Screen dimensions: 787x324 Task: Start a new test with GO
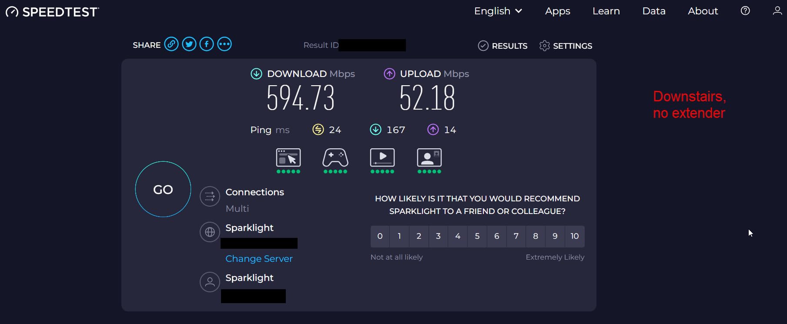(163, 189)
